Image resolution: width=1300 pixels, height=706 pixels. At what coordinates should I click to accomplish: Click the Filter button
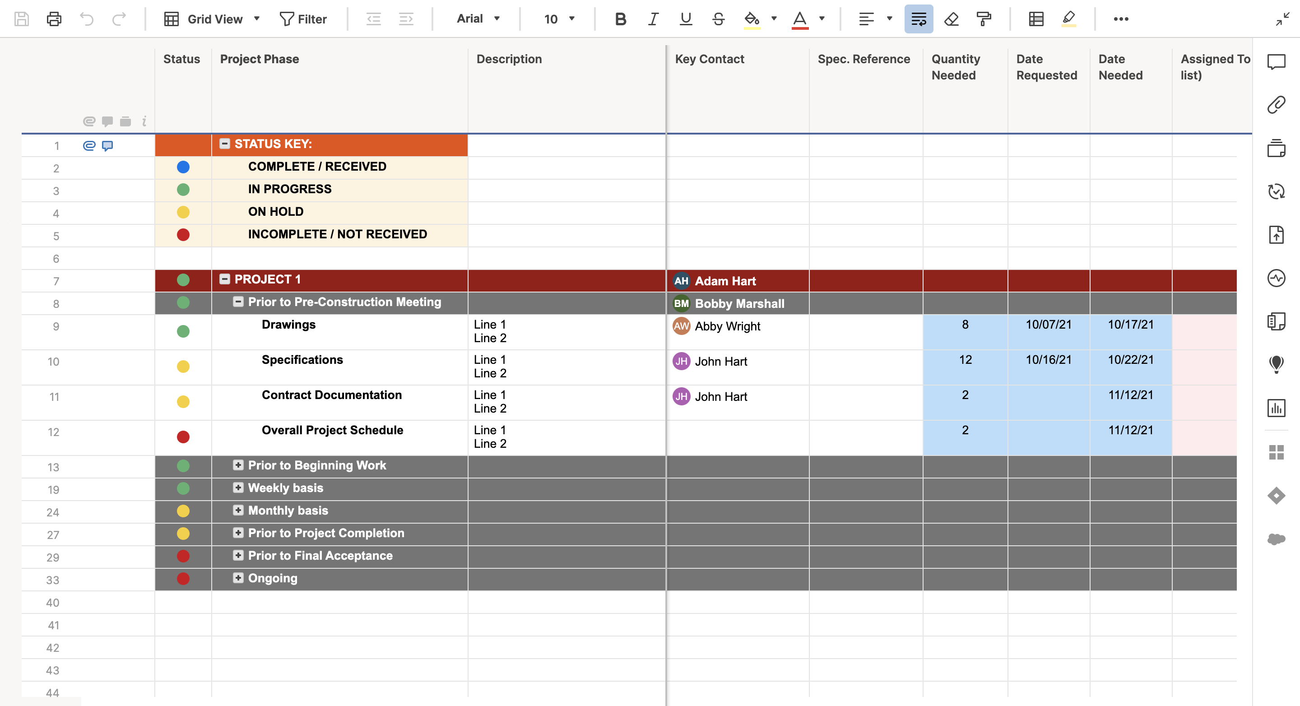303,19
